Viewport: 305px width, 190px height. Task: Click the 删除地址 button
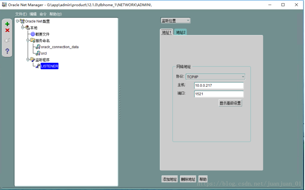pyautogui.click(x=188, y=179)
